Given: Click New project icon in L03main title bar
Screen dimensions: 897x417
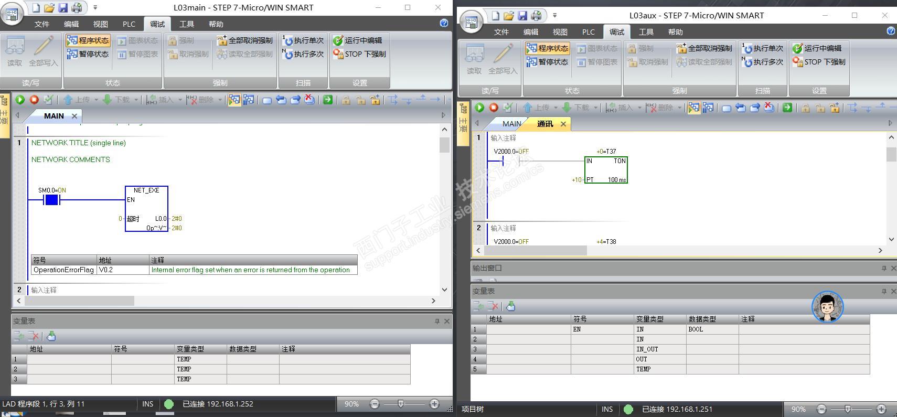Looking at the screenshot, I should (x=36, y=7).
